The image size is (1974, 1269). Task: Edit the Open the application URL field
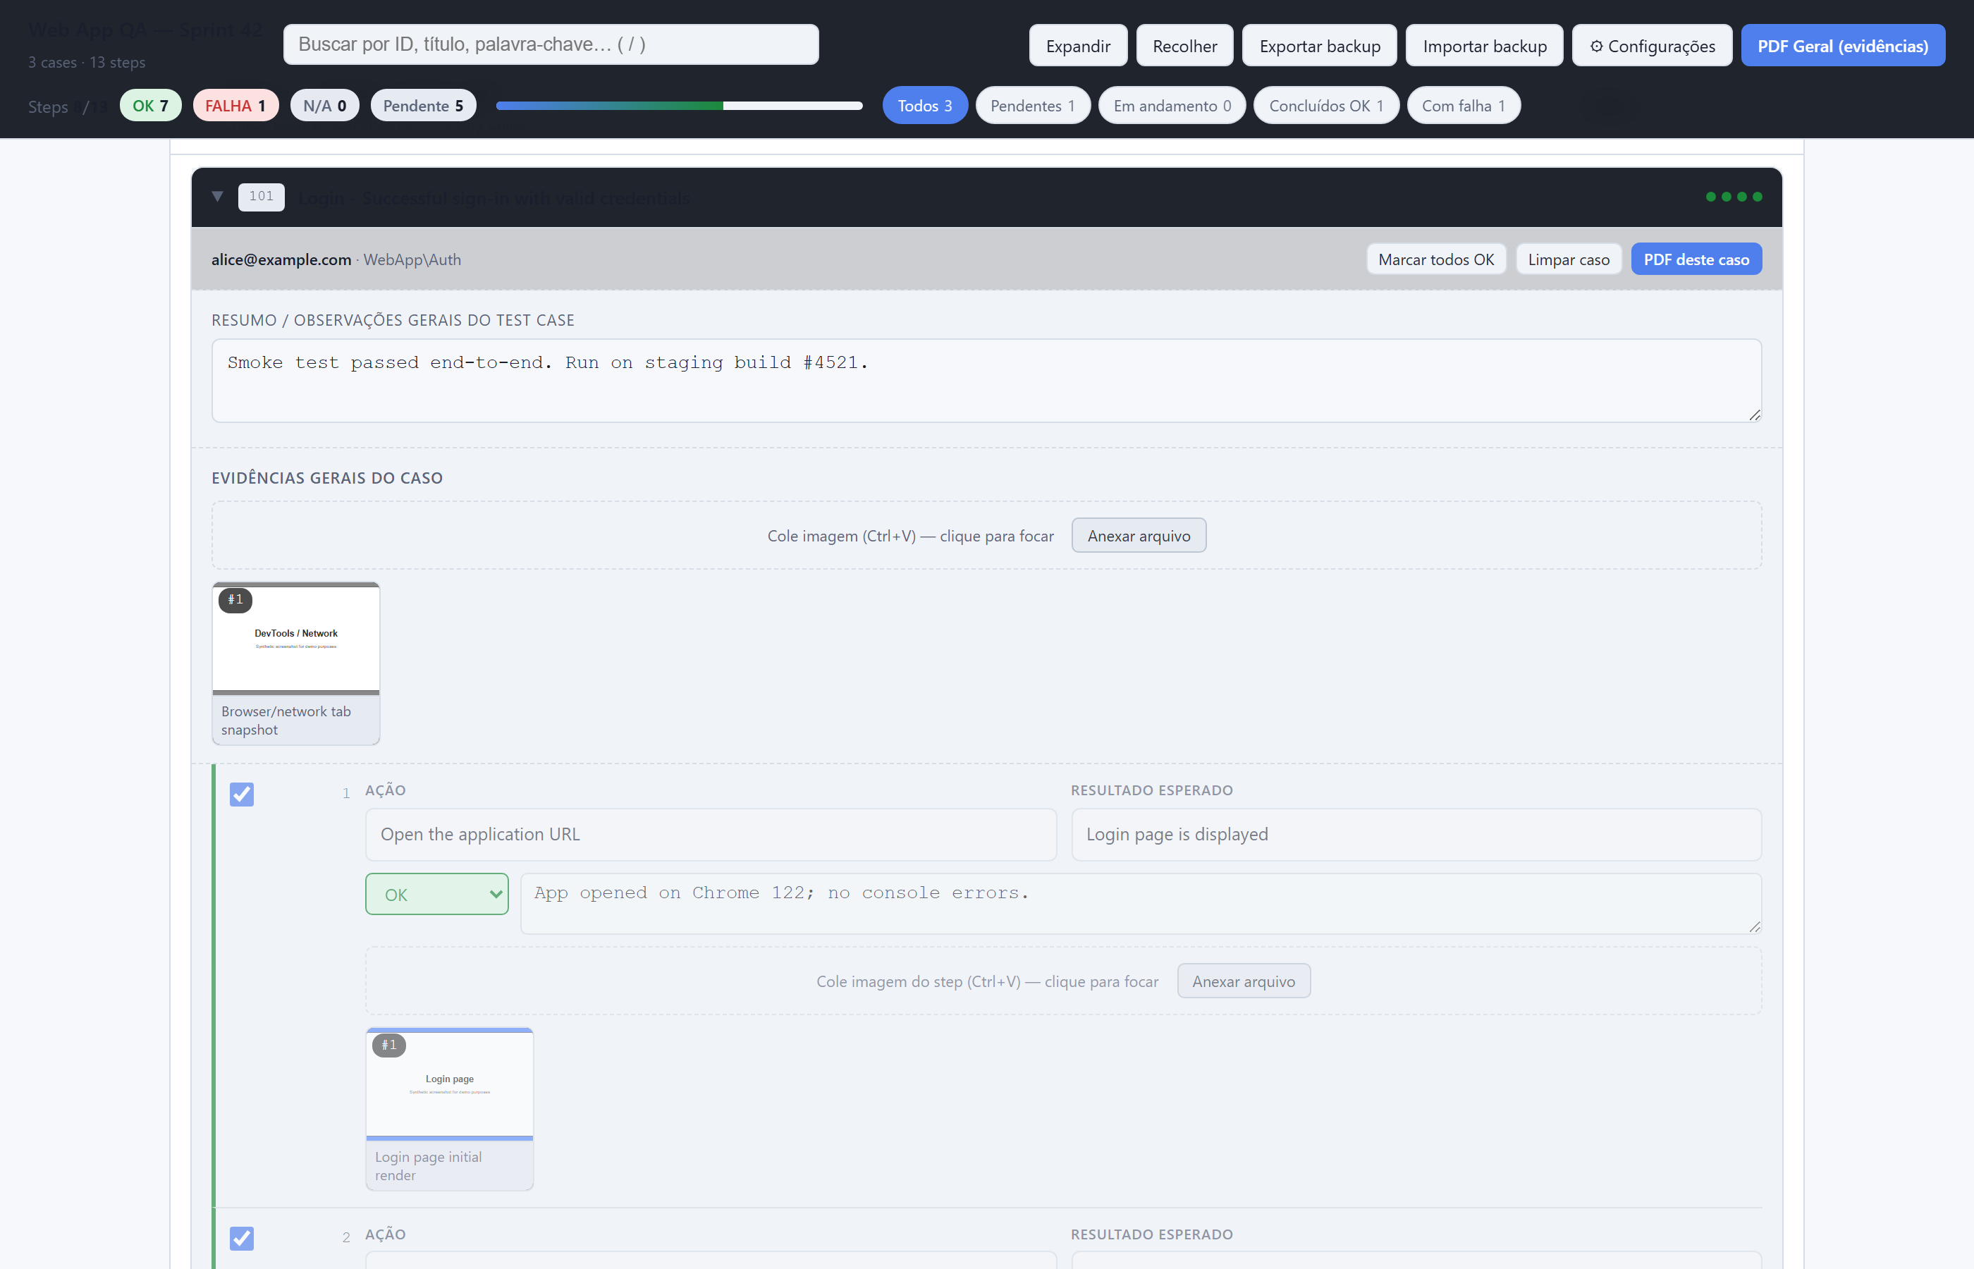[x=710, y=835]
